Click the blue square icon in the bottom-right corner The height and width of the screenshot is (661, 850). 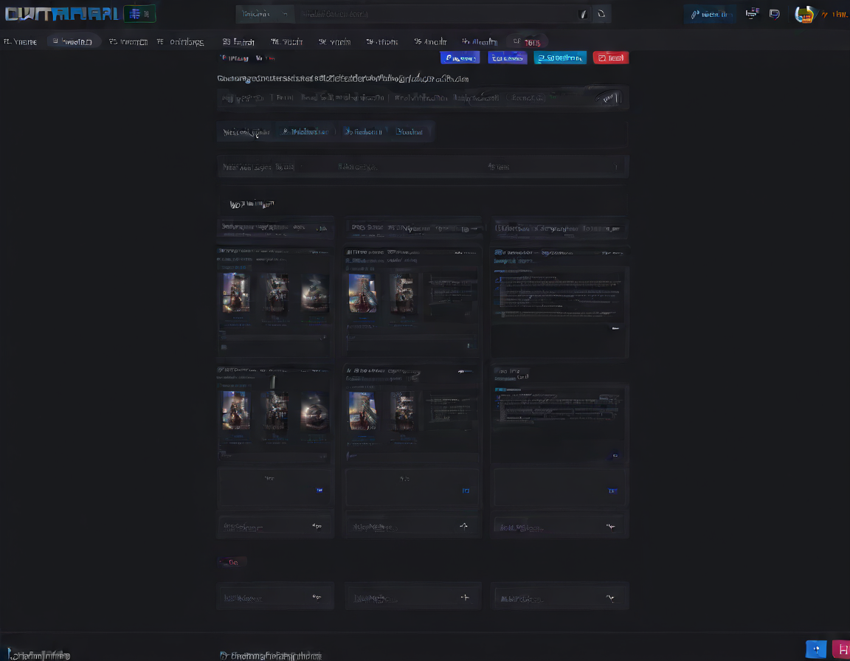(815, 649)
